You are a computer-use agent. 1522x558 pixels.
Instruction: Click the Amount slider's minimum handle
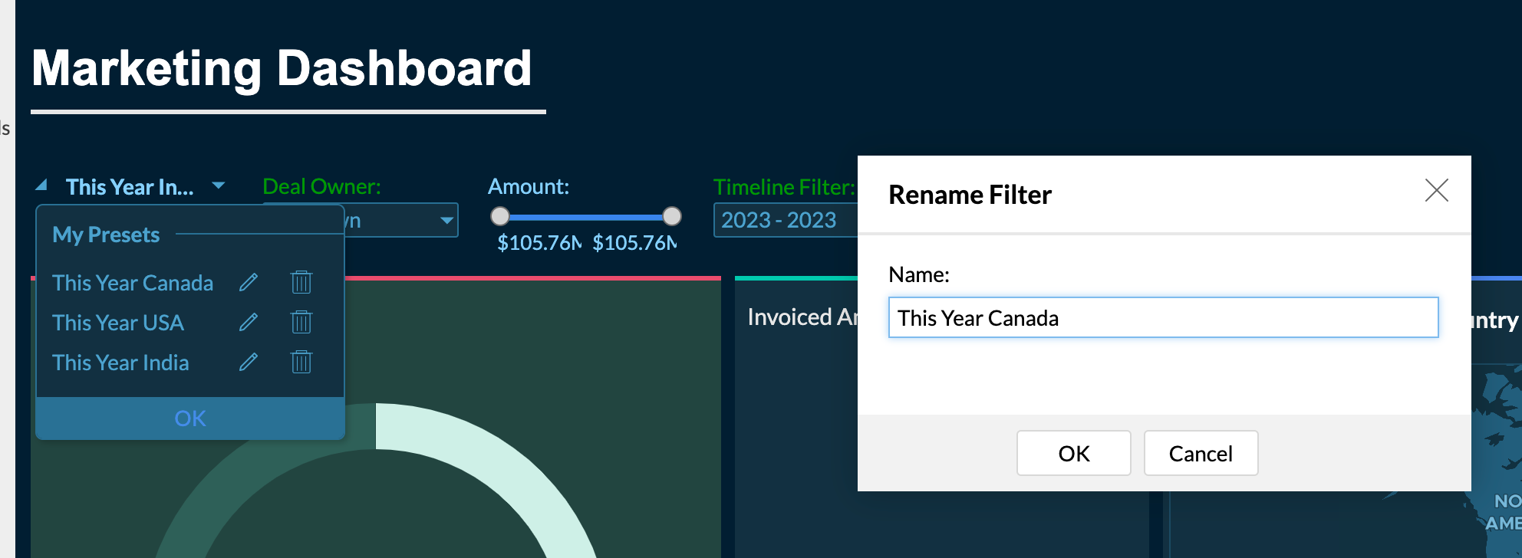(x=500, y=217)
